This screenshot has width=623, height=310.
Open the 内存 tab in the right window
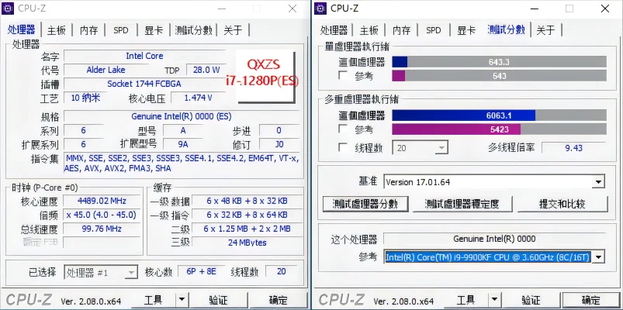401,29
